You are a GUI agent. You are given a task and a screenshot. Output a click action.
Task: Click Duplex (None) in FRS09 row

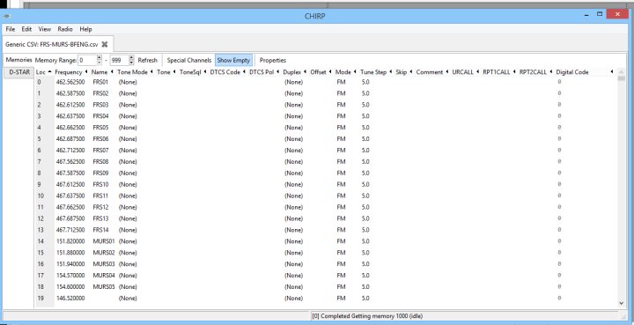(x=293, y=173)
